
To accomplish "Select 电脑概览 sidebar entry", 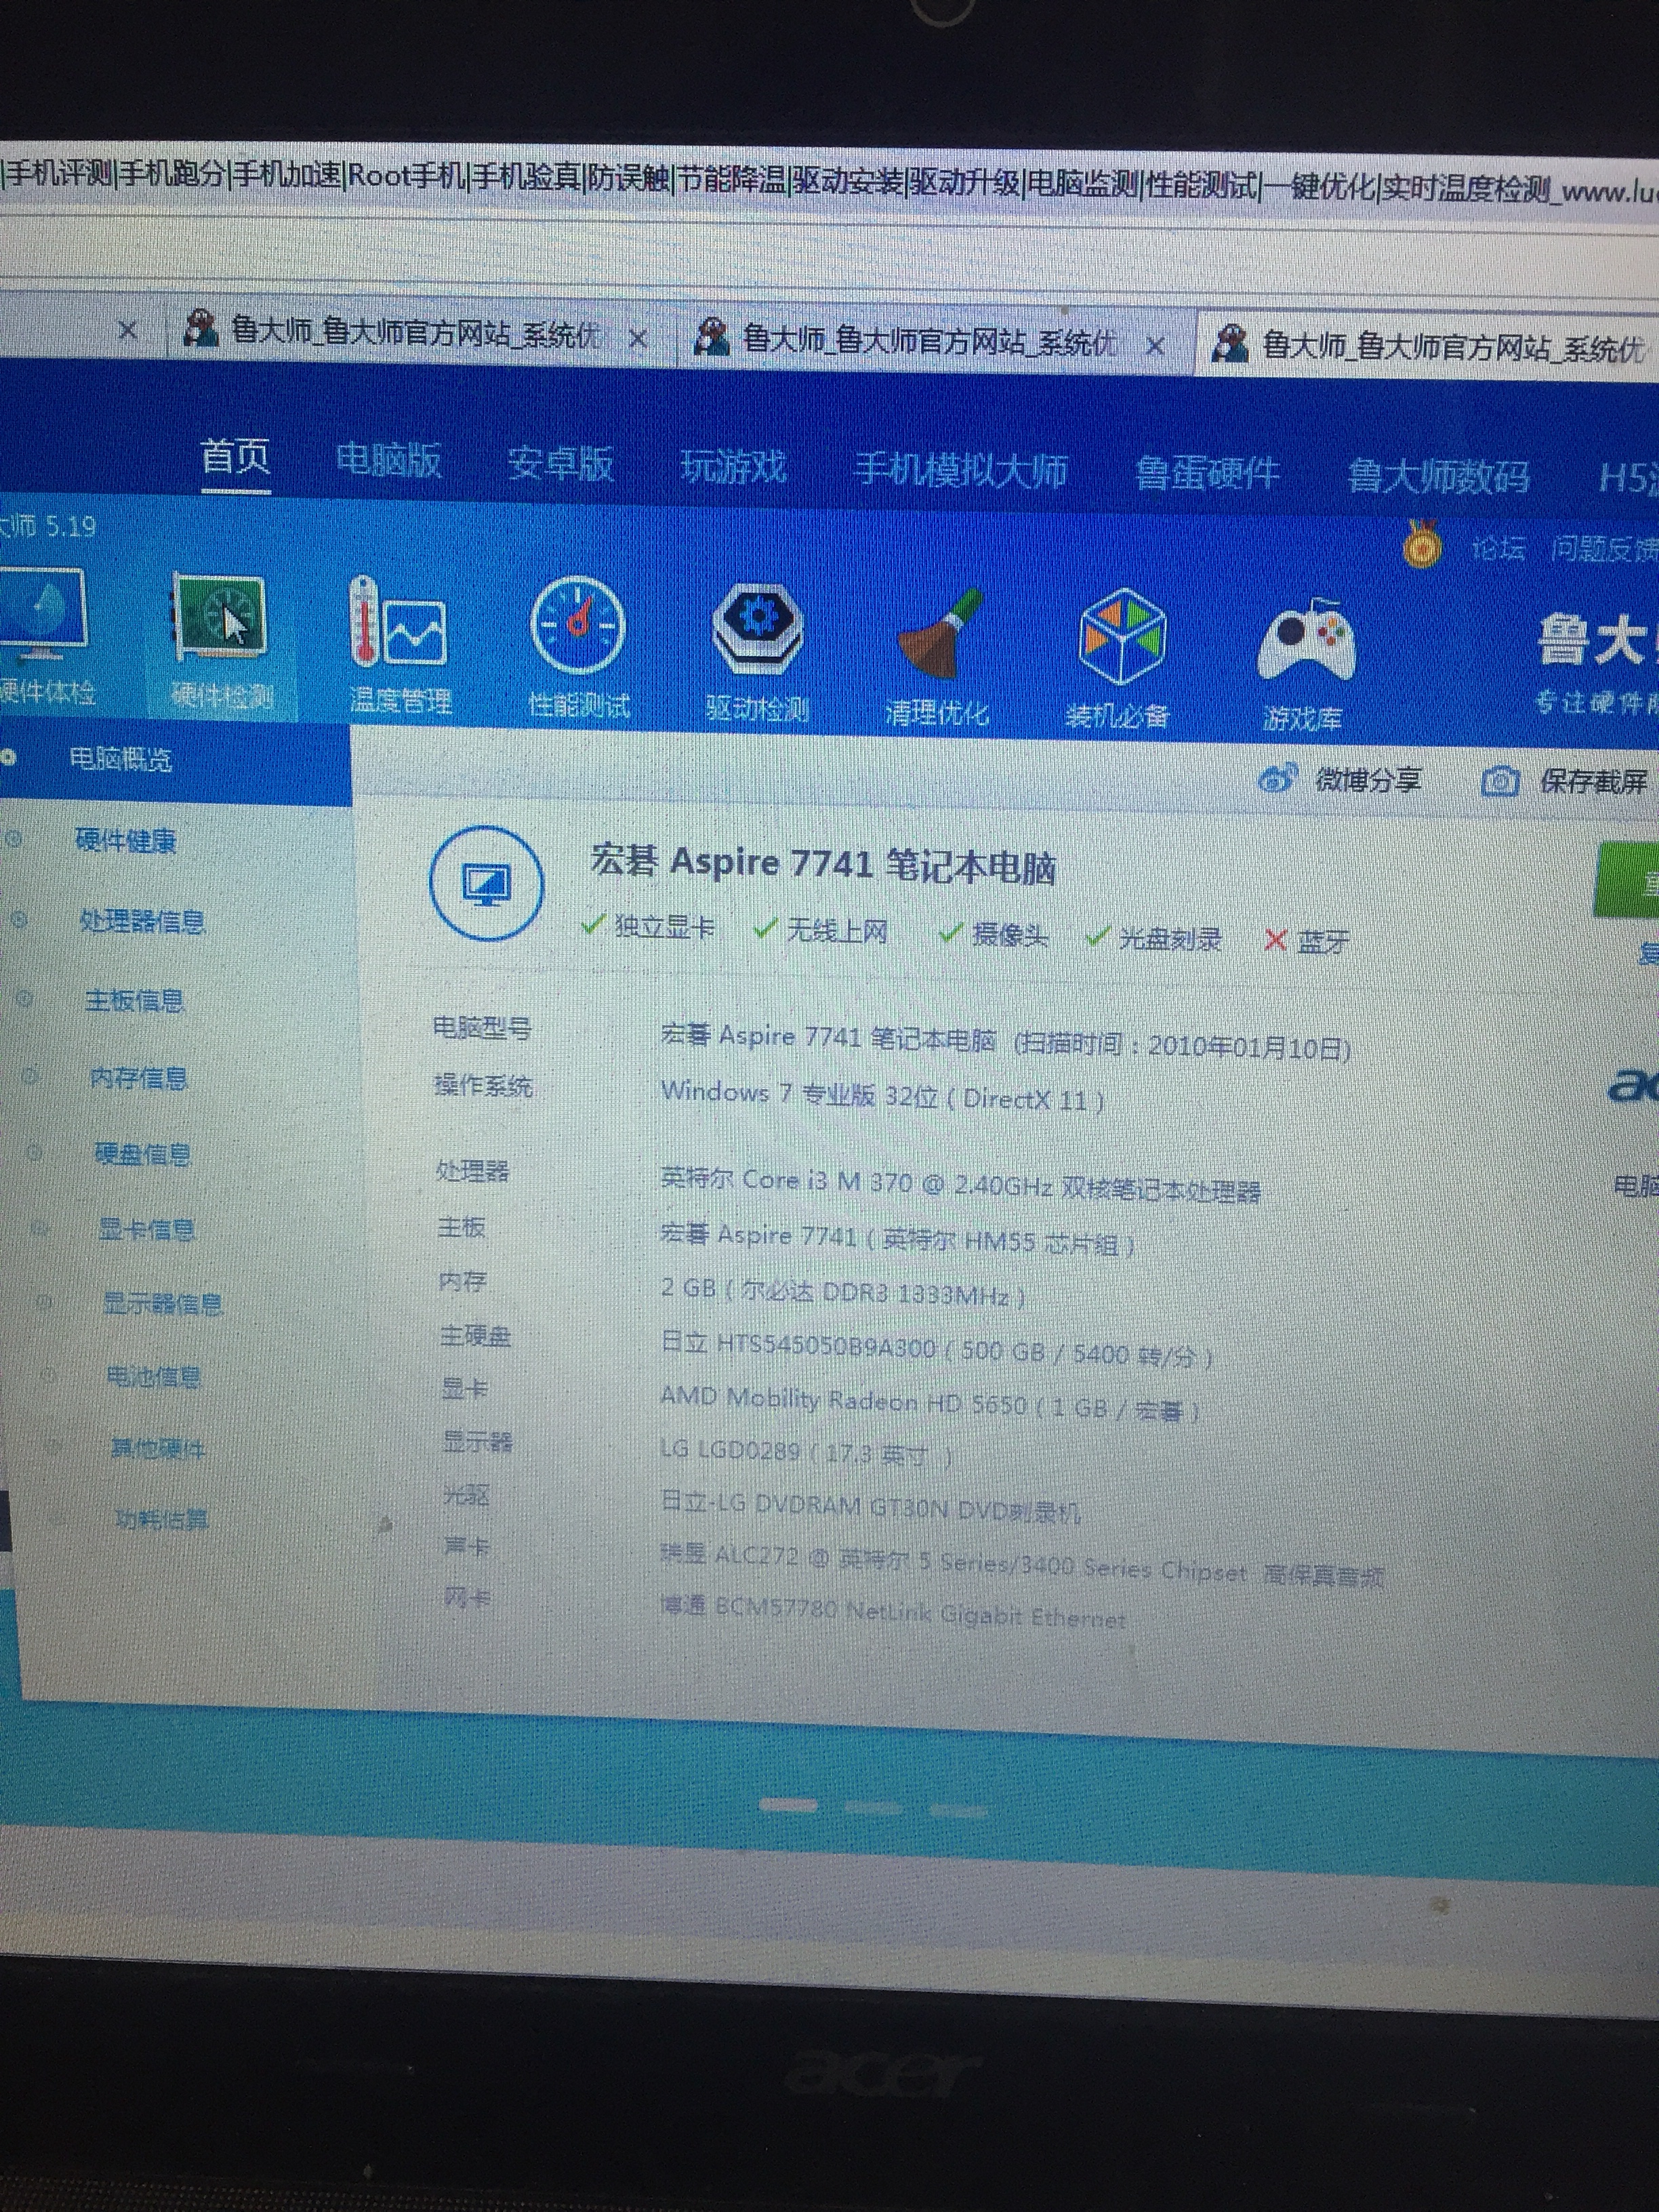I will 120,759.
